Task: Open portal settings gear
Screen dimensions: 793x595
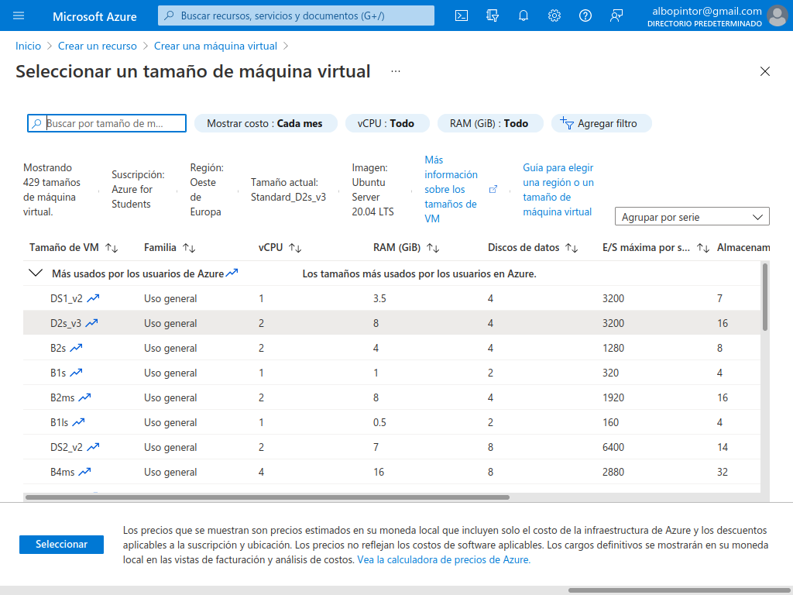Action: tap(554, 15)
